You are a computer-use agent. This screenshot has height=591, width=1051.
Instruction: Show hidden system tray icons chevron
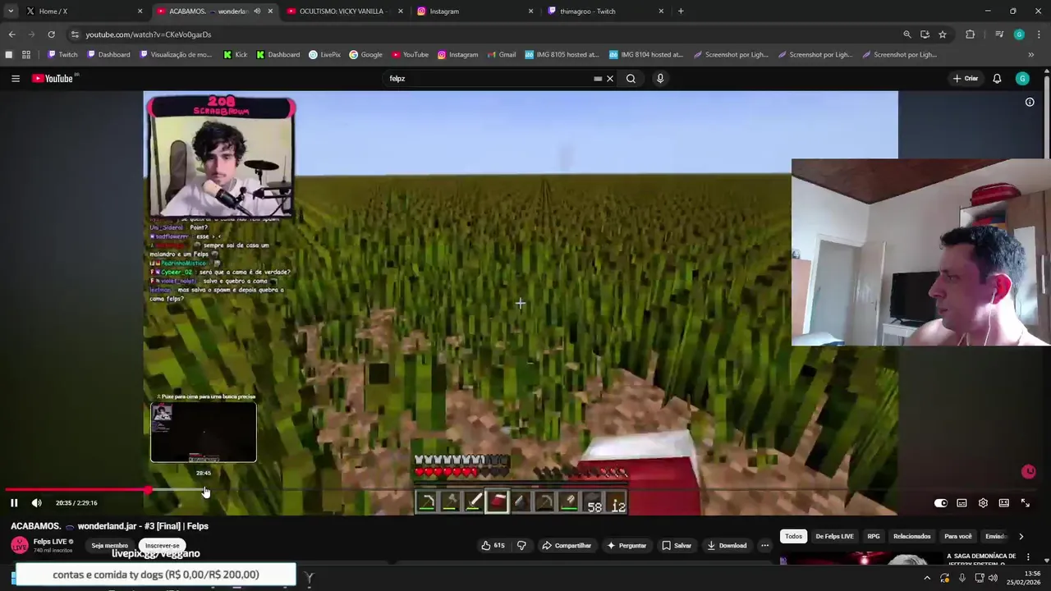(x=927, y=578)
